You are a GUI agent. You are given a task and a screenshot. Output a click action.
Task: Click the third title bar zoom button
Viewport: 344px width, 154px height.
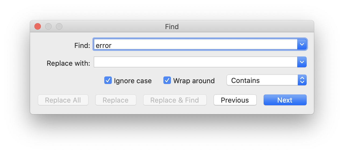59,26
